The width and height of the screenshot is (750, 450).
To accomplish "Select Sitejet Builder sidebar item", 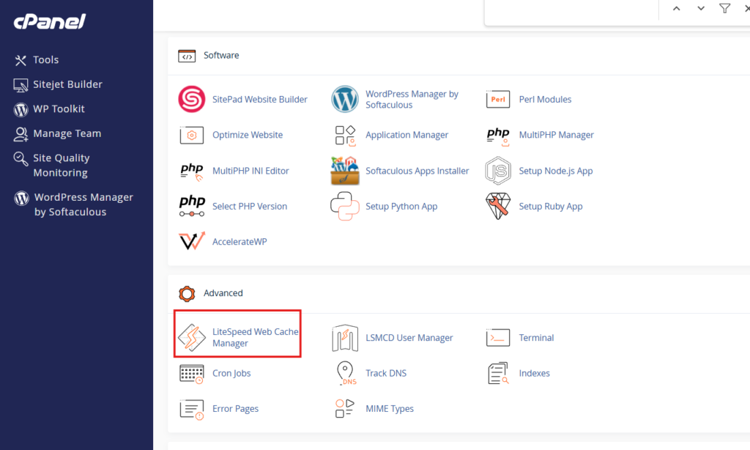I will point(67,84).
